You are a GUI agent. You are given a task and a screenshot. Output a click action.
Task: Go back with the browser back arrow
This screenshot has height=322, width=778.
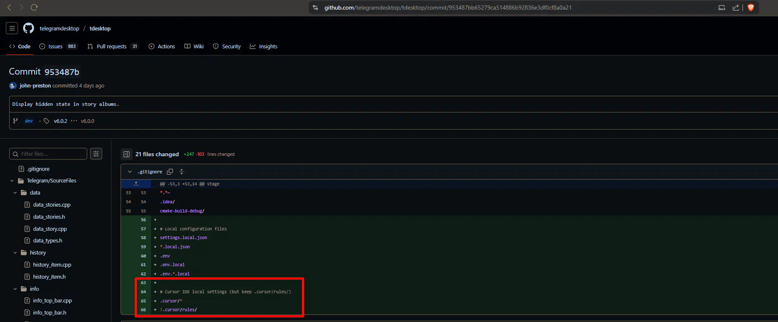(9, 7)
